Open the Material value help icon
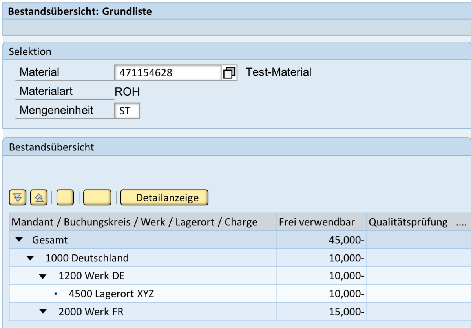The height and width of the screenshot is (328, 471). (x=229, y=72)
